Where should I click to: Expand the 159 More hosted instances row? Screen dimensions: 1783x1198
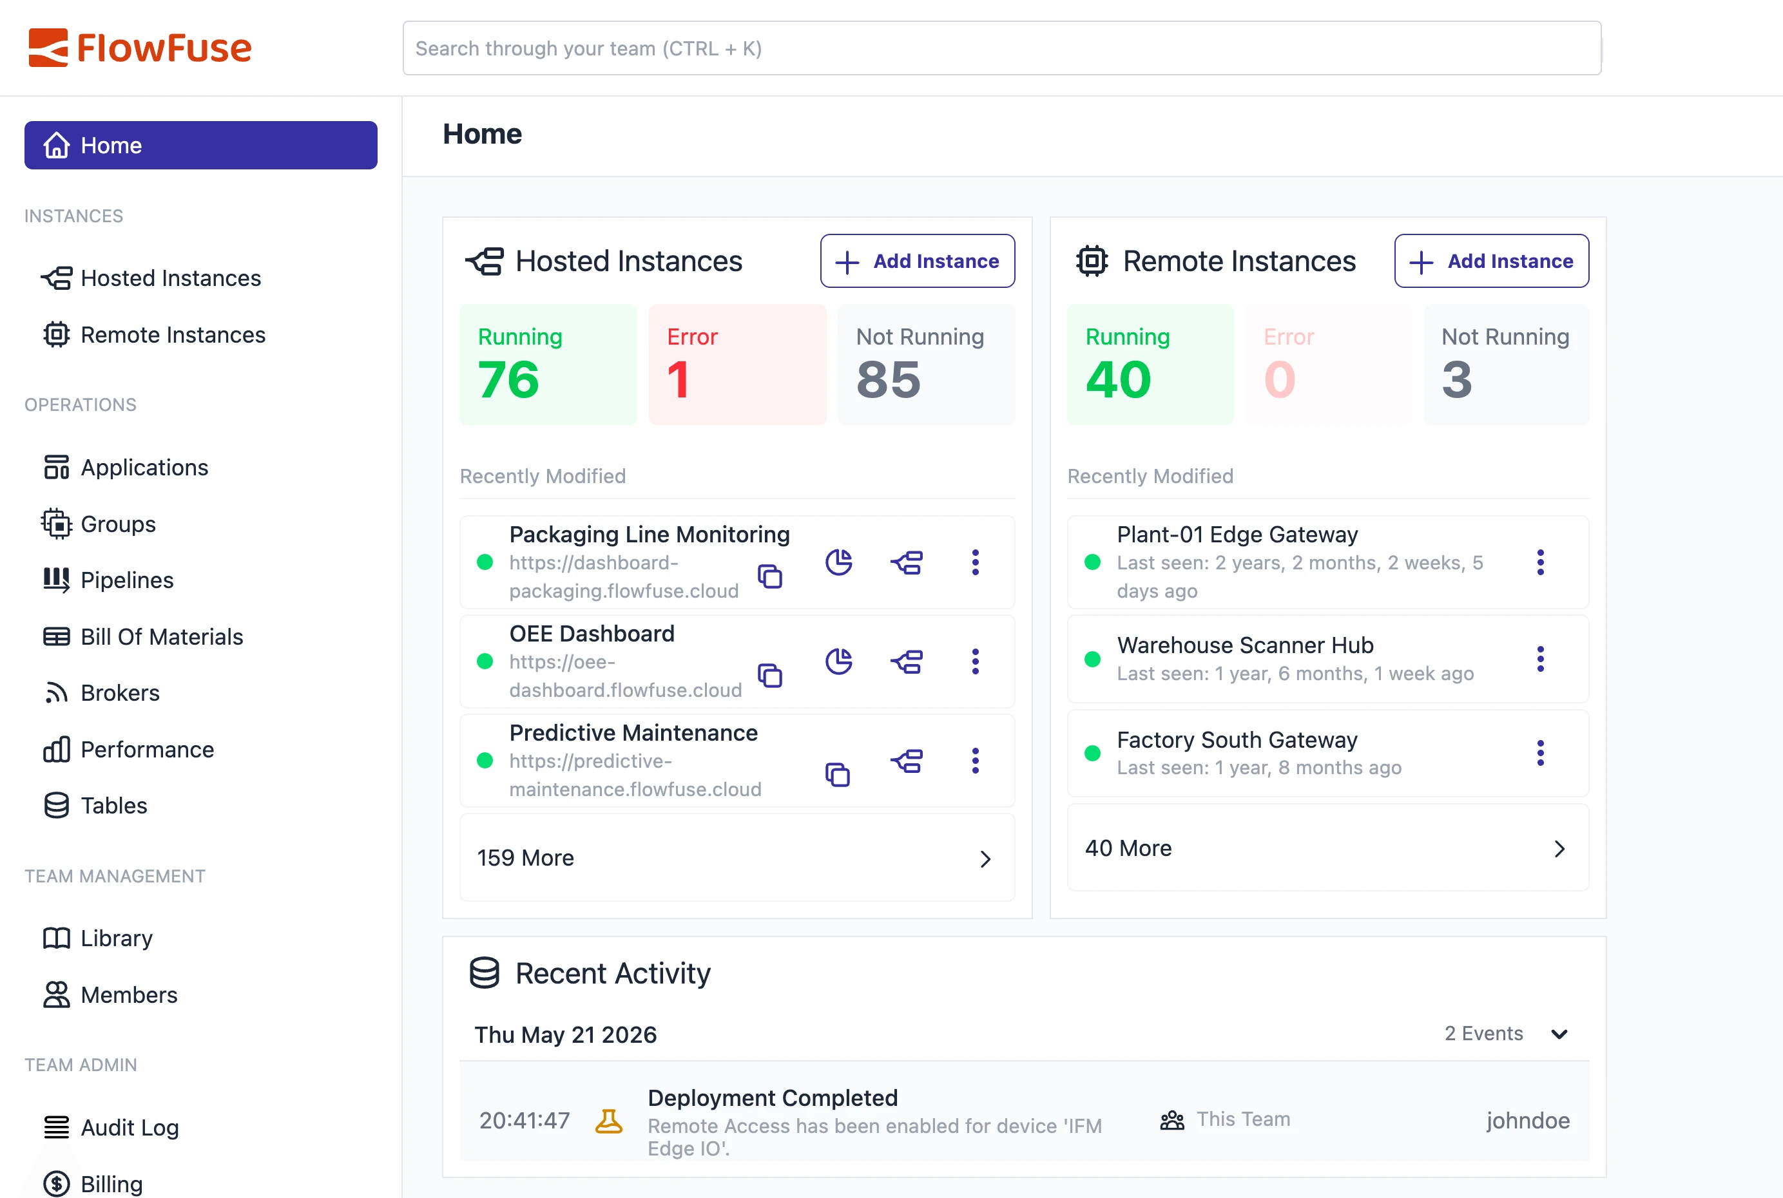[737, 858]
